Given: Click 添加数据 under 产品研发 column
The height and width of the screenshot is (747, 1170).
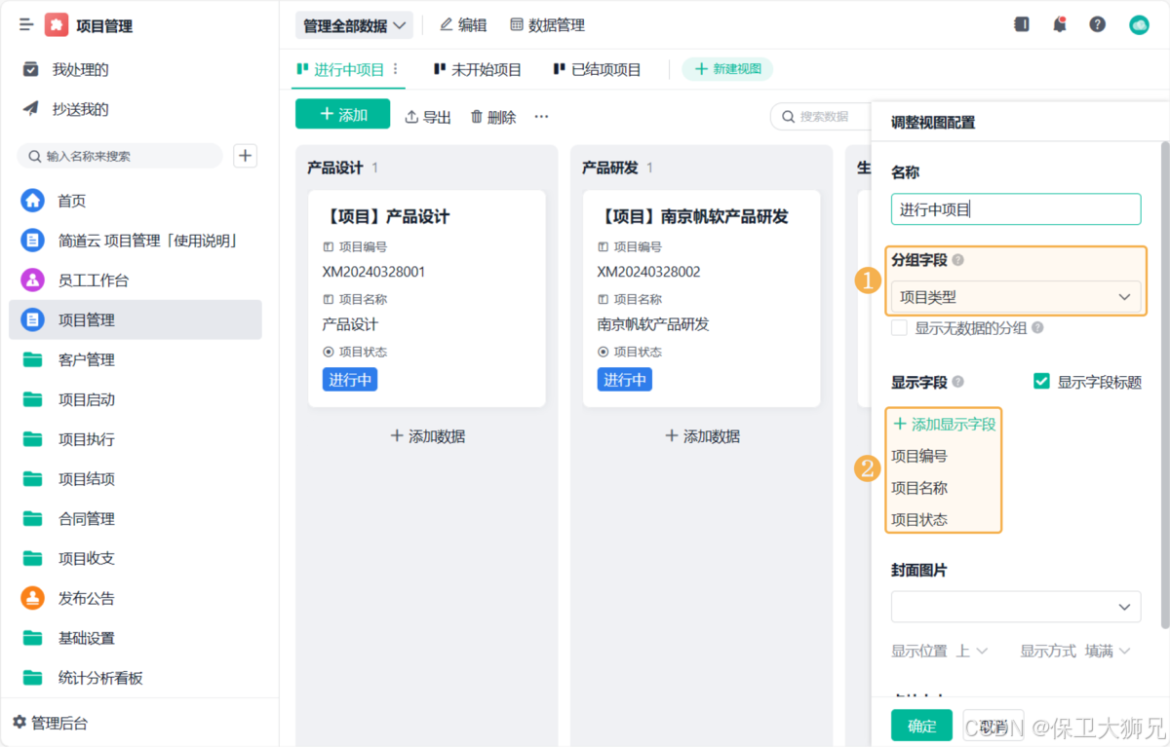Looking at the screenshot, I should [x=702, y=436].
